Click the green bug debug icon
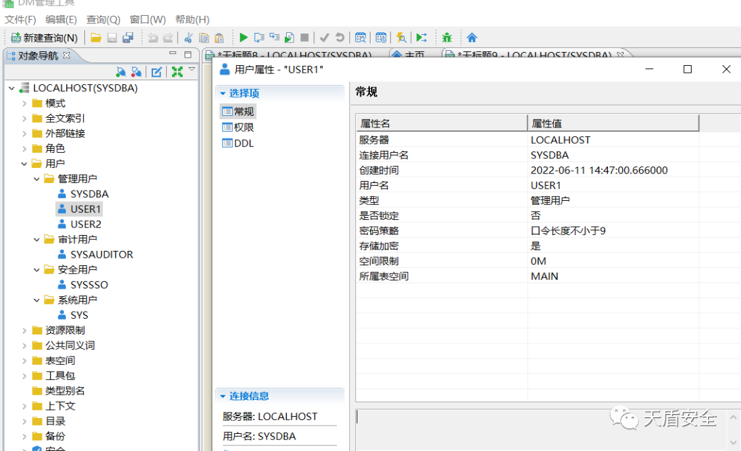 447,38
